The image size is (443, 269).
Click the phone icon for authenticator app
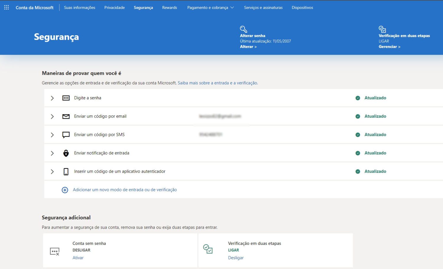tap(66, 171)
